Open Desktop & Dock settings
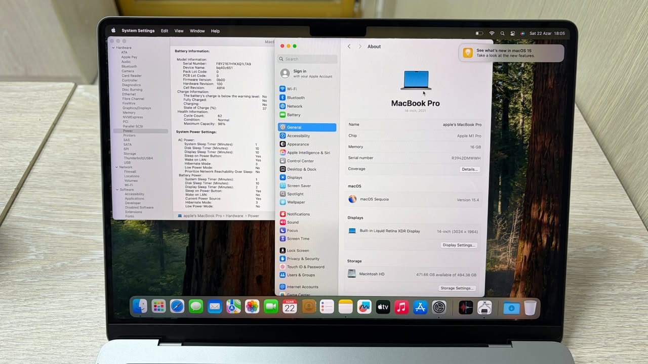The height and width of the screenshot is (364, 648). tap(307, 169)
